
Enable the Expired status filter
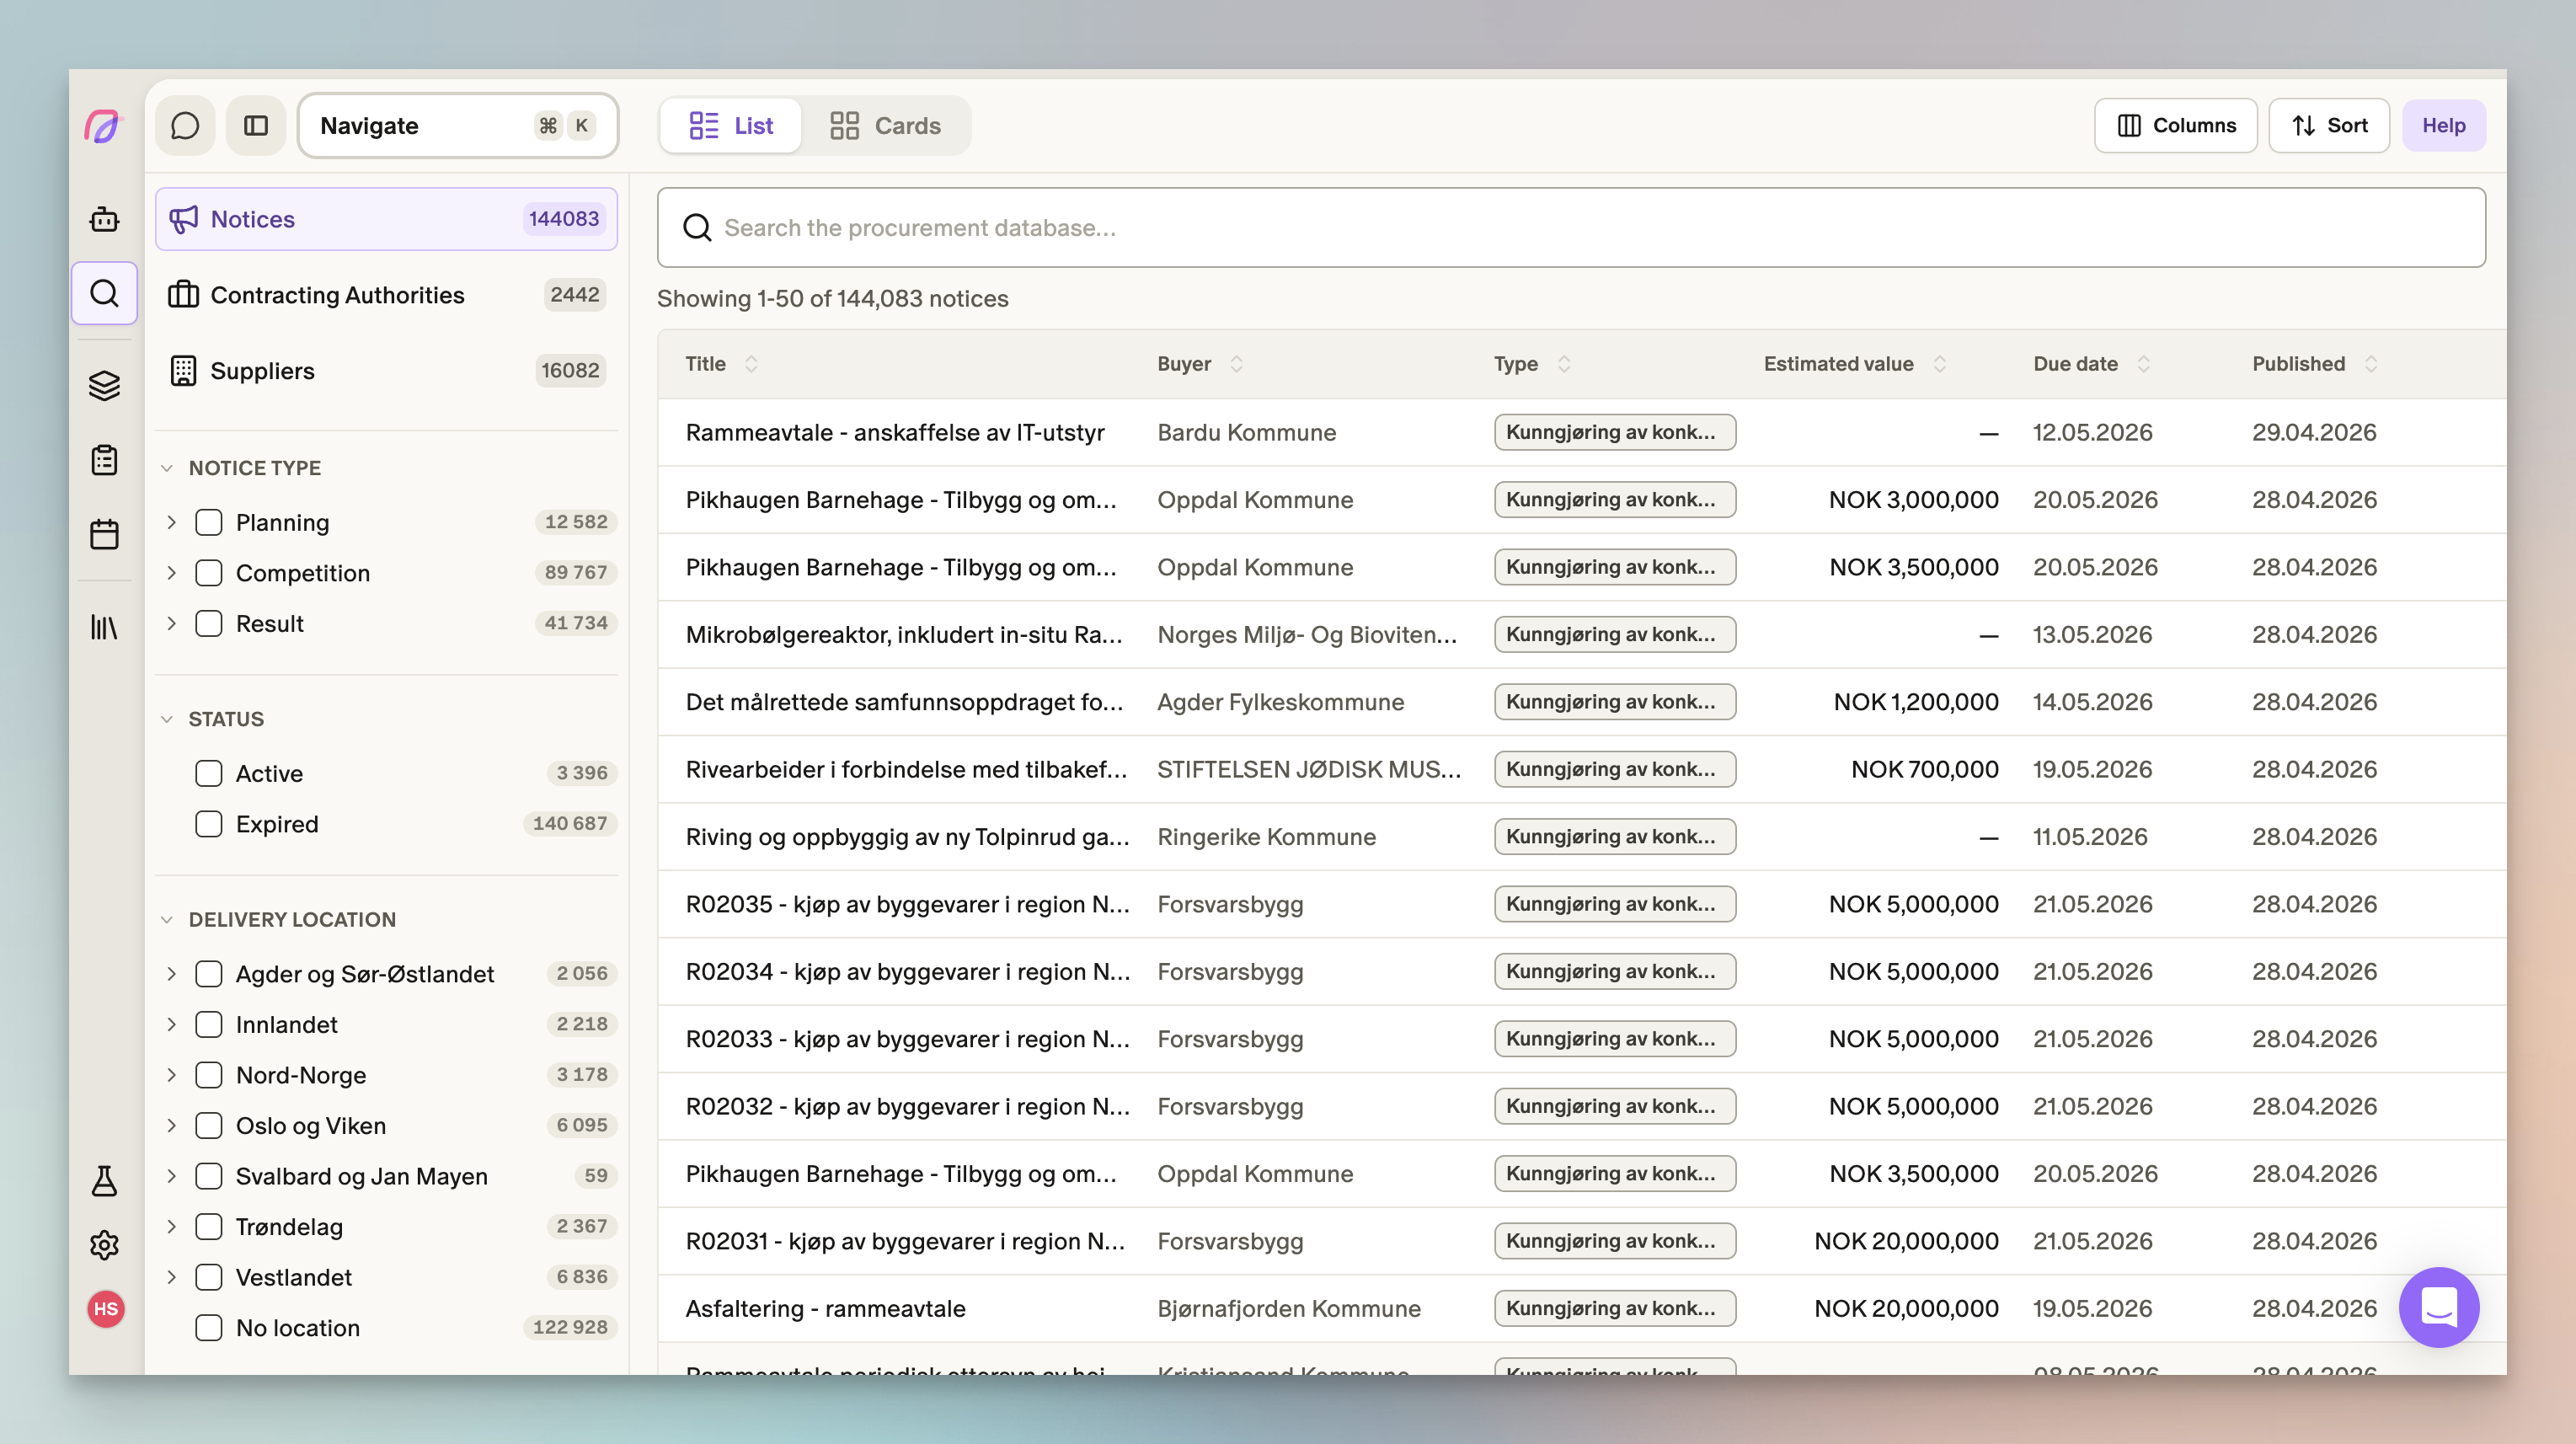(x=208, y=824)
